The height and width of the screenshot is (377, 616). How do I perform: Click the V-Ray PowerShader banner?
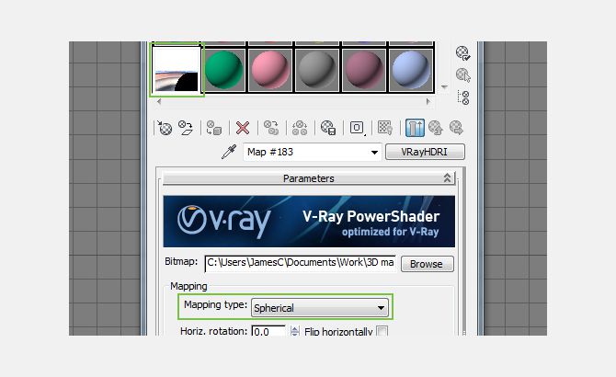[309, 222]
